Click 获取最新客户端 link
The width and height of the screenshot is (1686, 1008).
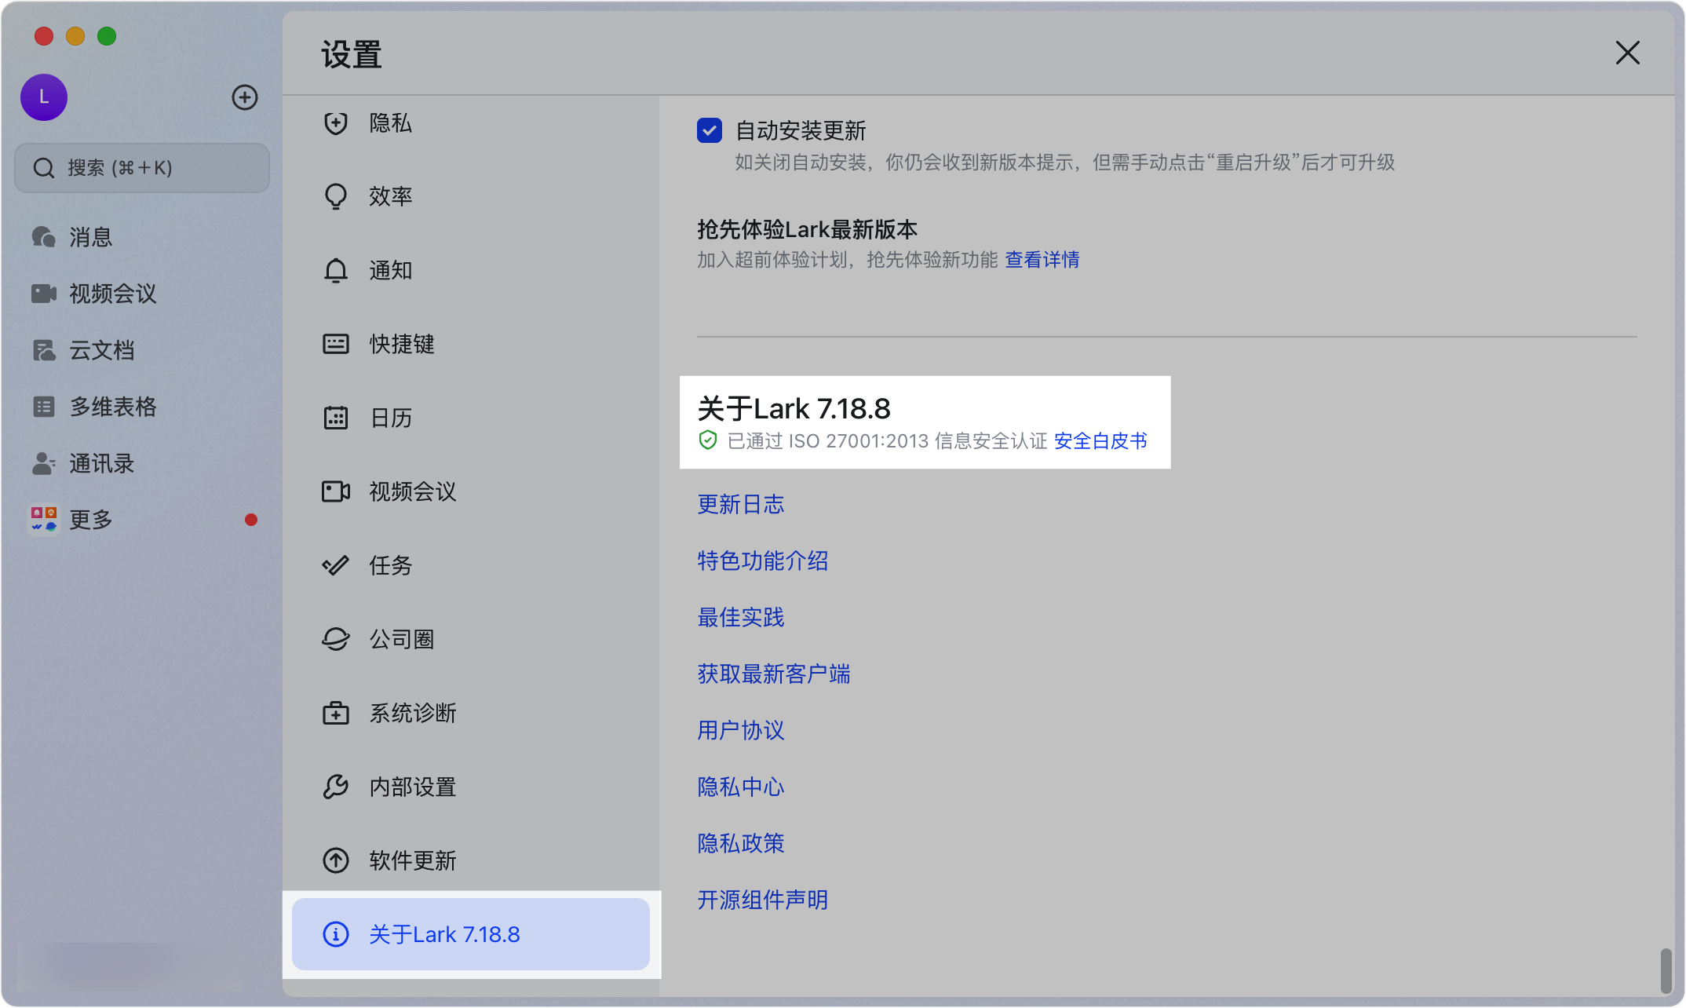(x=774, y=674)
